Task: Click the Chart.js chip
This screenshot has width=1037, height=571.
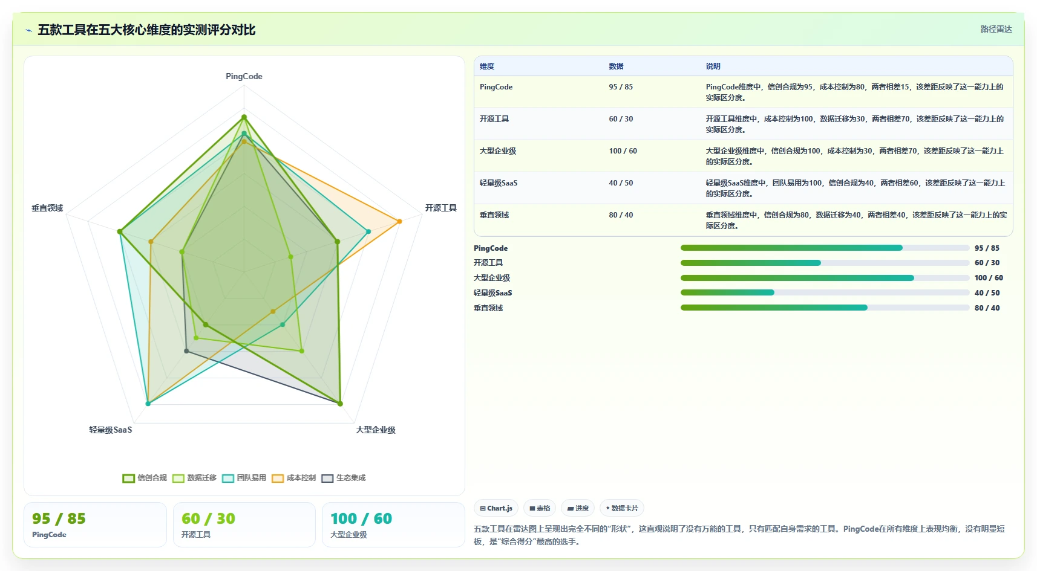Action: [x=496, y=508]
